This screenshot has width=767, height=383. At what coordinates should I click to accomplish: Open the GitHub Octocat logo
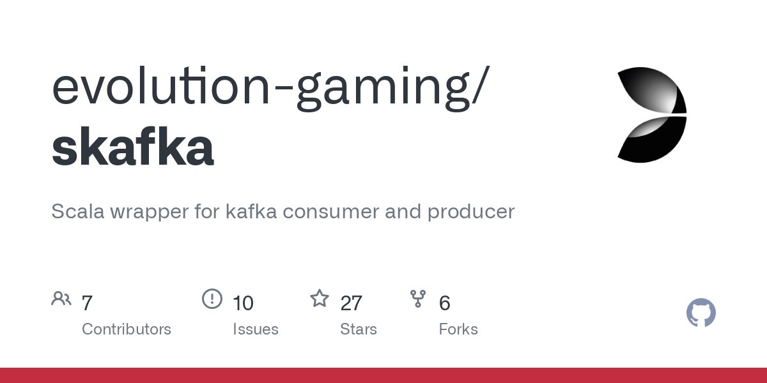point(701,313)
